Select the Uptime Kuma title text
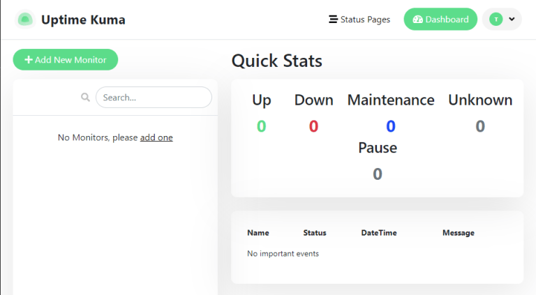The width and height of the screenshot is (536, 295). pyautogui.click(x=83, y=20)
